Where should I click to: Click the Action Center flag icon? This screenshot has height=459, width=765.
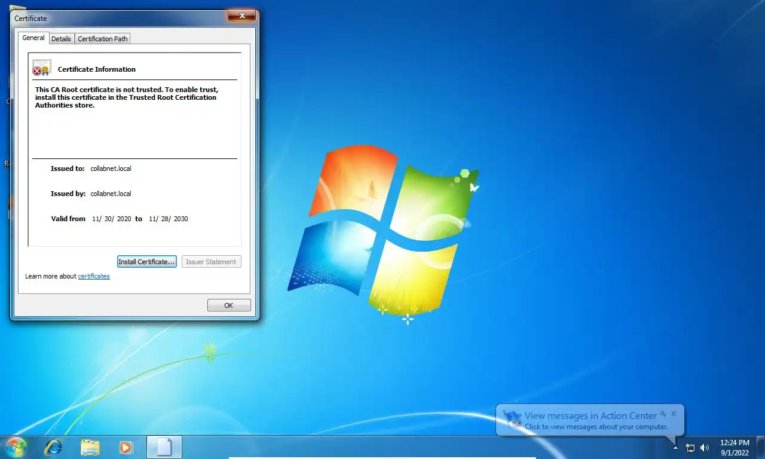(x=512, y=418)
